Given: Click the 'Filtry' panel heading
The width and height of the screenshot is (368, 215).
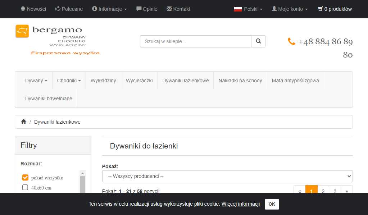Looking at the screenshot, I should tap(29, 145).
